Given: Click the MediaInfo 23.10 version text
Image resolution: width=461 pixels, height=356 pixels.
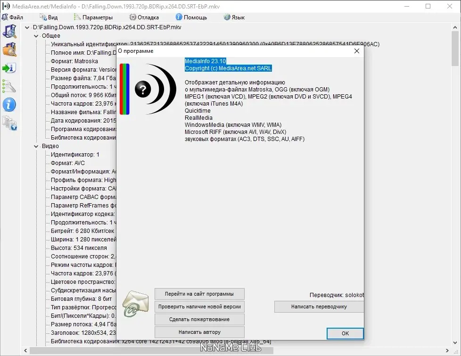Looking at the screenshot, I should [205, 61].
